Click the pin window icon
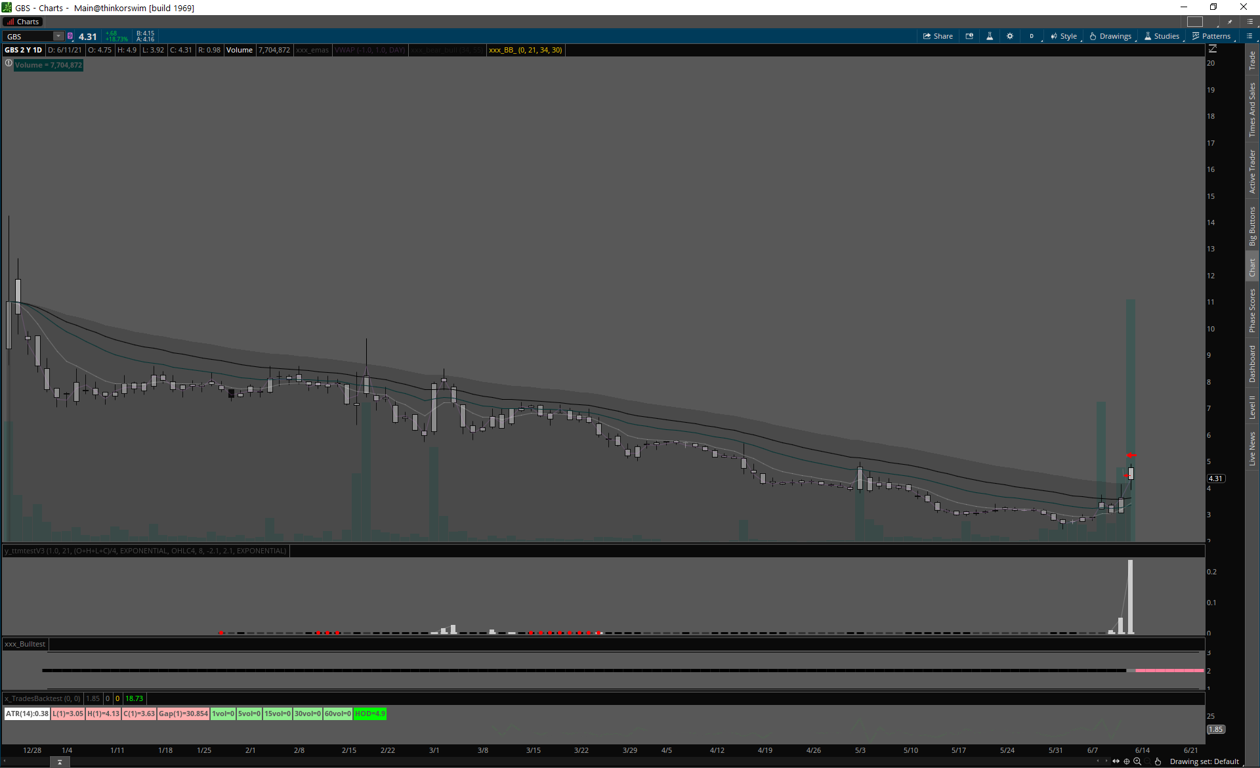Image resolution: width=1260 pixels, height=768 pixels. click(x=1230, y=22)
